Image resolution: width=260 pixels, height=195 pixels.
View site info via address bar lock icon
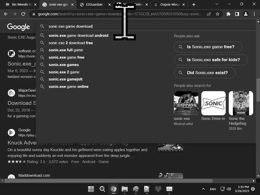point(34,14)
